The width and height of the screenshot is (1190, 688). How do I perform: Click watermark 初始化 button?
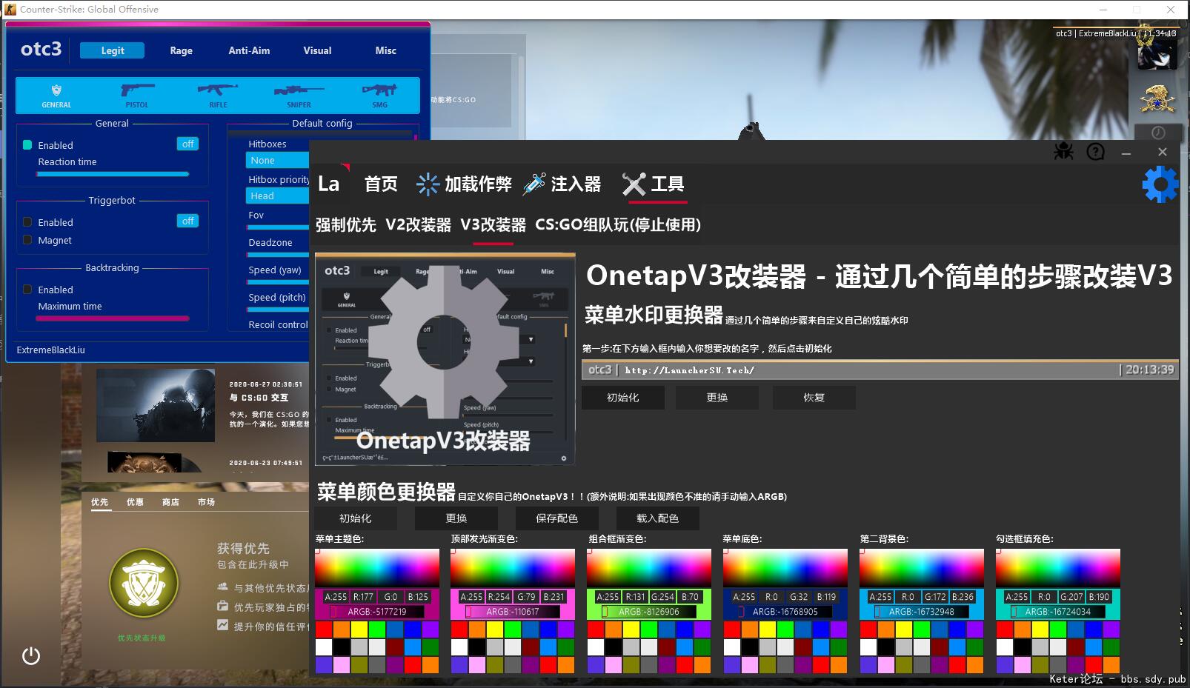(623, 398)
